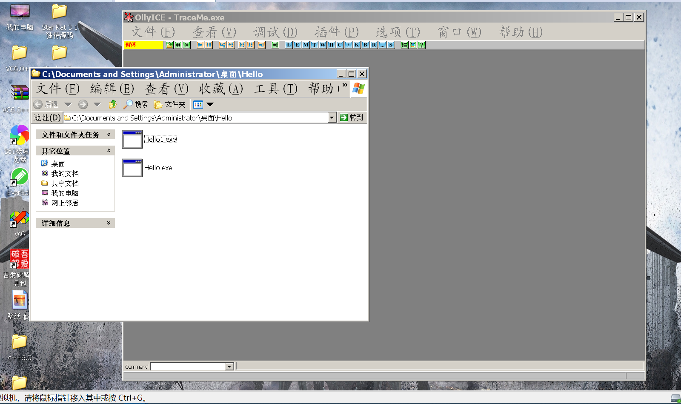681x404 pixels.
Task: Open OllyICE 插件(P) menu
Action: [x=337, y=32]
